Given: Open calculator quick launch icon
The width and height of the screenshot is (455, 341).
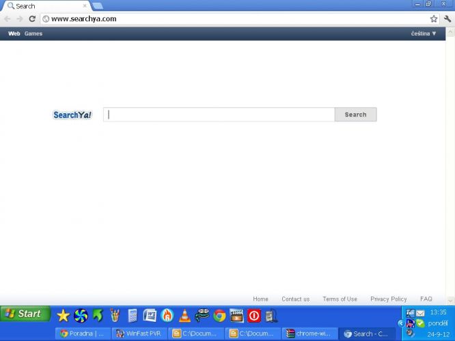Looking at the screenshot, I should [133, 316].
